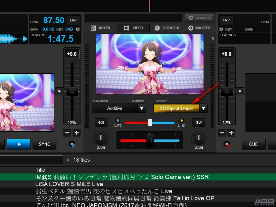Click the left GAIN knob
276x207 pixels.
tap(101, 139)
